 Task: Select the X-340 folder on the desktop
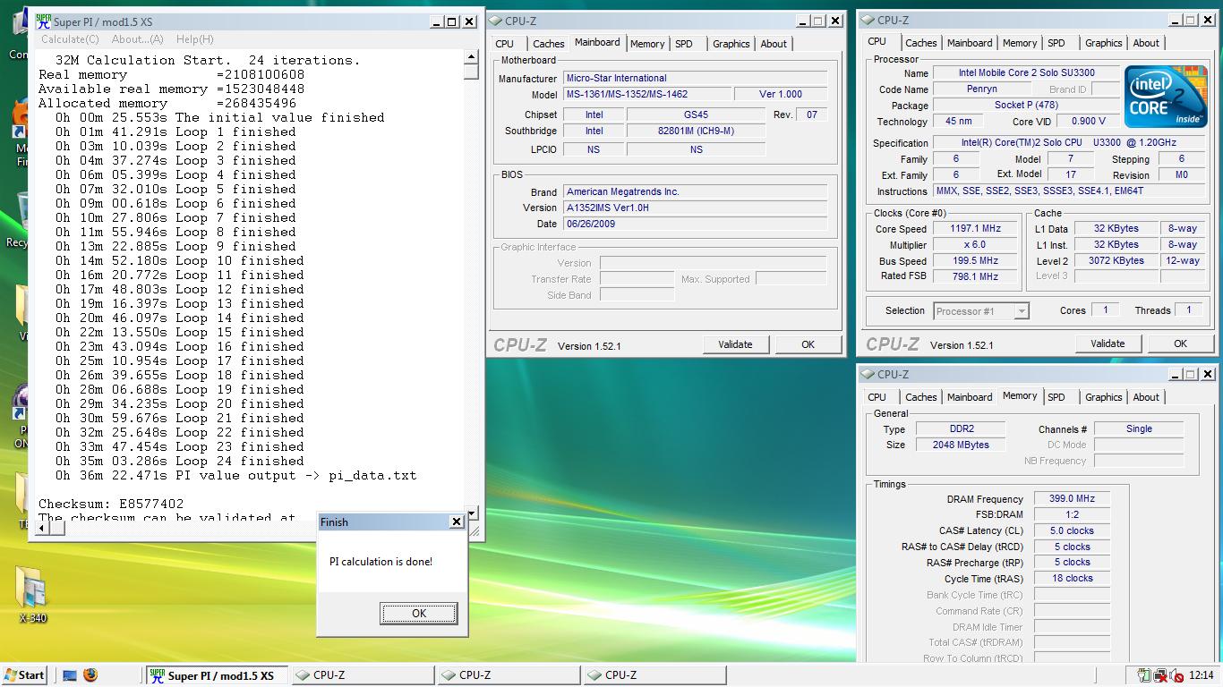33,596
